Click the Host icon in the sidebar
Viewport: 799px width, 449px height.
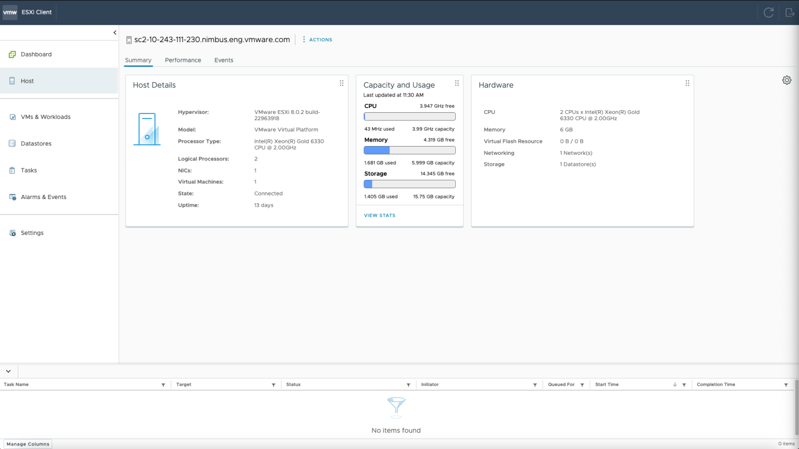12,81
